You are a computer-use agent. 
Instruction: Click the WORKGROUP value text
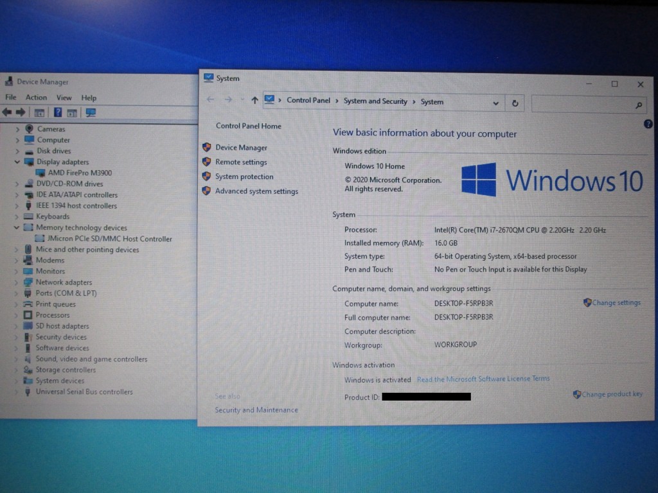pos(456,345)
